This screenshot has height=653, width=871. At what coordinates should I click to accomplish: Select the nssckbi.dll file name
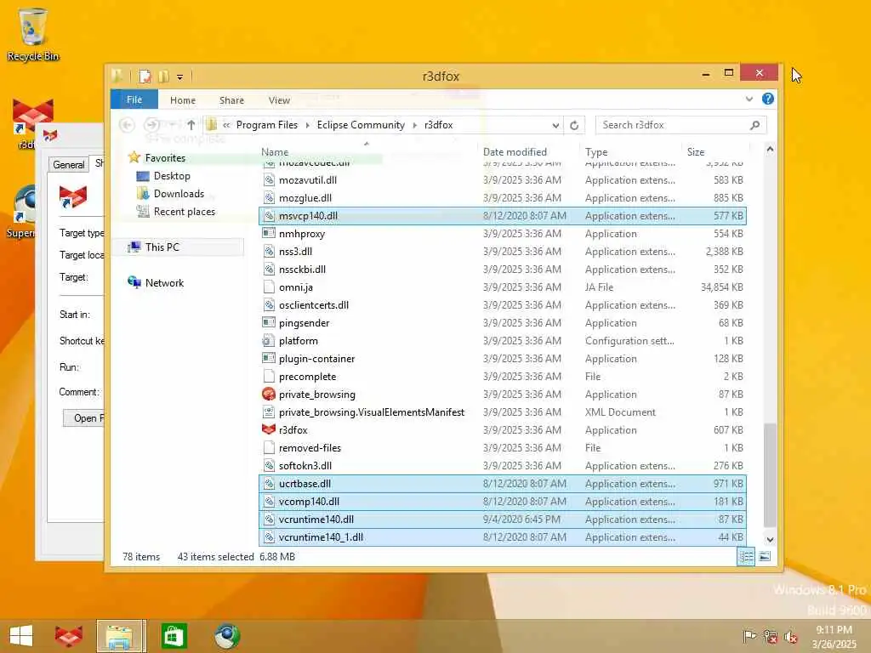pyautogui.click(x=302, y=270)
